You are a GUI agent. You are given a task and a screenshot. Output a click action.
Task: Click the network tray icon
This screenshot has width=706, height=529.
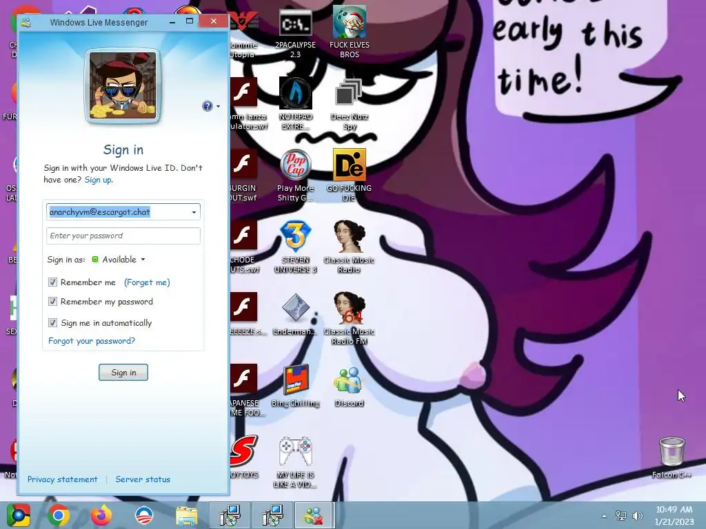[621, 516]
